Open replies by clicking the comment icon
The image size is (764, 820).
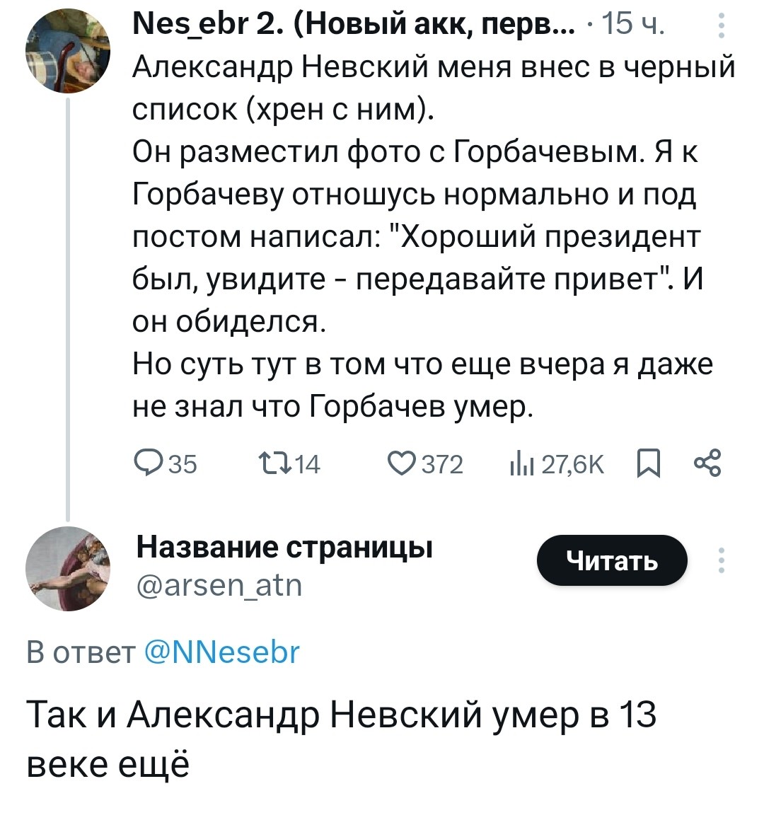coord(150,463)
